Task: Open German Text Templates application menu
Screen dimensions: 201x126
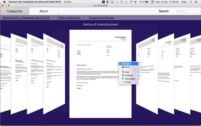Action: click(x=35, y=2)
